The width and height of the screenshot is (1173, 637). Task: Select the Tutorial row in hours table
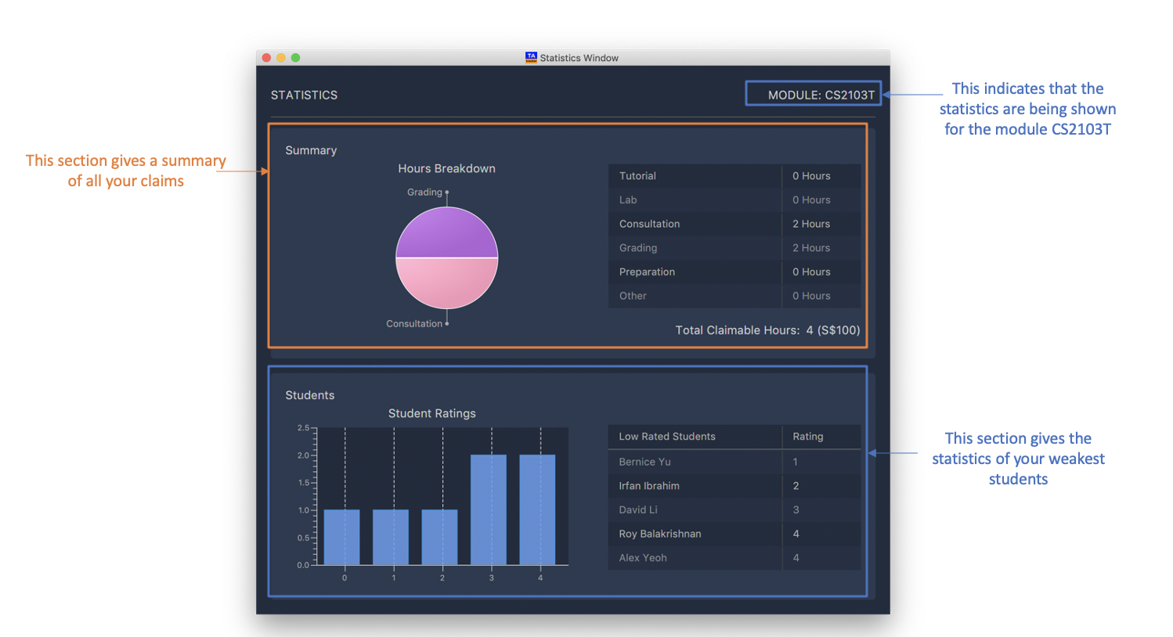[x=734, y=176]
